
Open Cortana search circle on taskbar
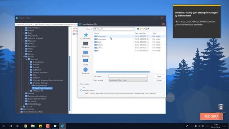11,126
